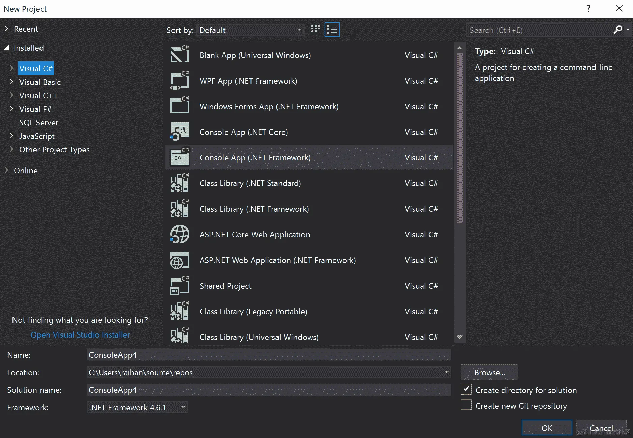Expand the Recent section
This screenshot has width=633, height=438.
click(x=6, y=29)
